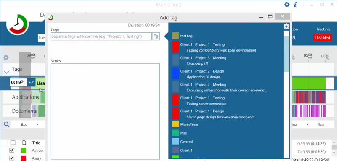
Task: Click the tag list scroll up arrow
Action: (x=286, y=34)
